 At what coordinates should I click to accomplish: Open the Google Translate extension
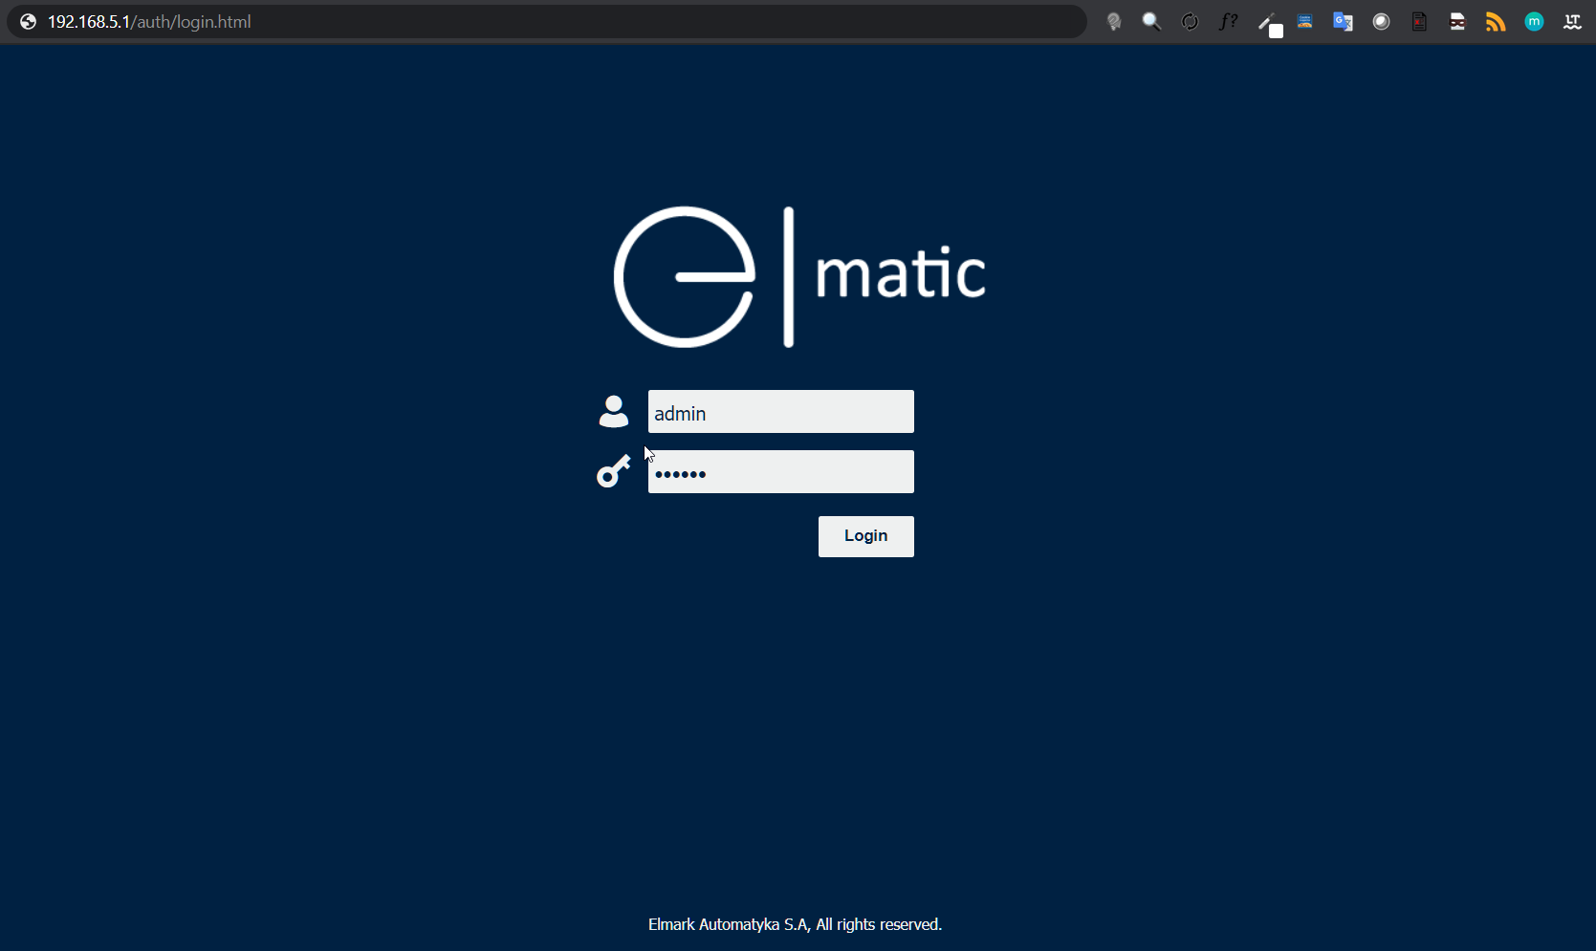pyautogui.click(x=1344, y=22)
